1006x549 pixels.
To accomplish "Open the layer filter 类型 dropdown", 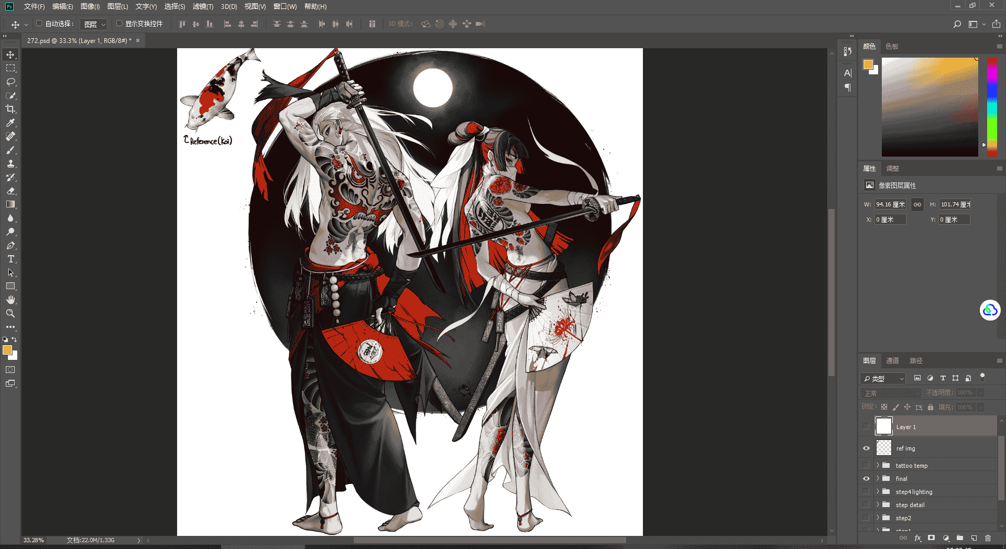I will pyautogui.click(x=883, y=378).
